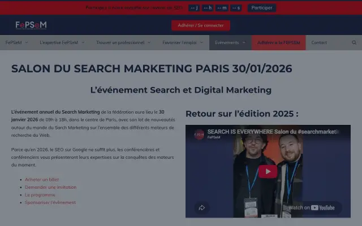Expand Trouver un professionnel chevron
Image resolution: width=362 pixels, height=226 pixels.
[149, 42]
